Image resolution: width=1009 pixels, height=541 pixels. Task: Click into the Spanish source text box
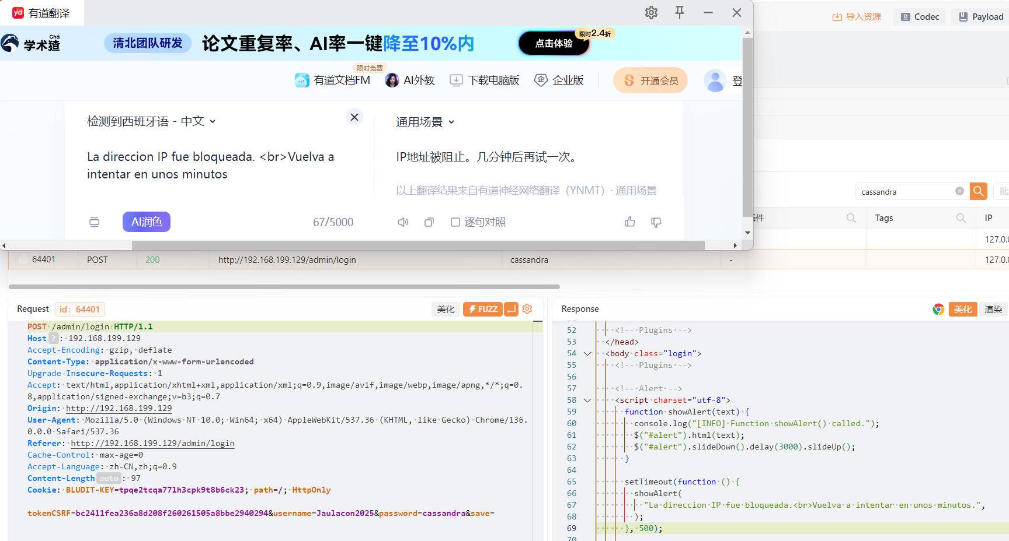[211, 166]
